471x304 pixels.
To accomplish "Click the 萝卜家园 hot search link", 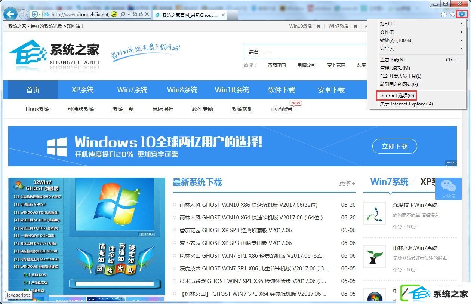I will (336, 65).
